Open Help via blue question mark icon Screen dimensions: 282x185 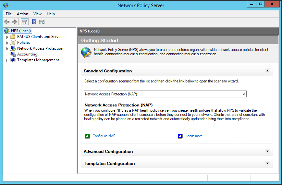coord(34,22)
